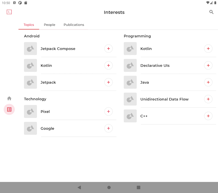
Task: Switch to the Topics tab
Action: click(29, 25)
